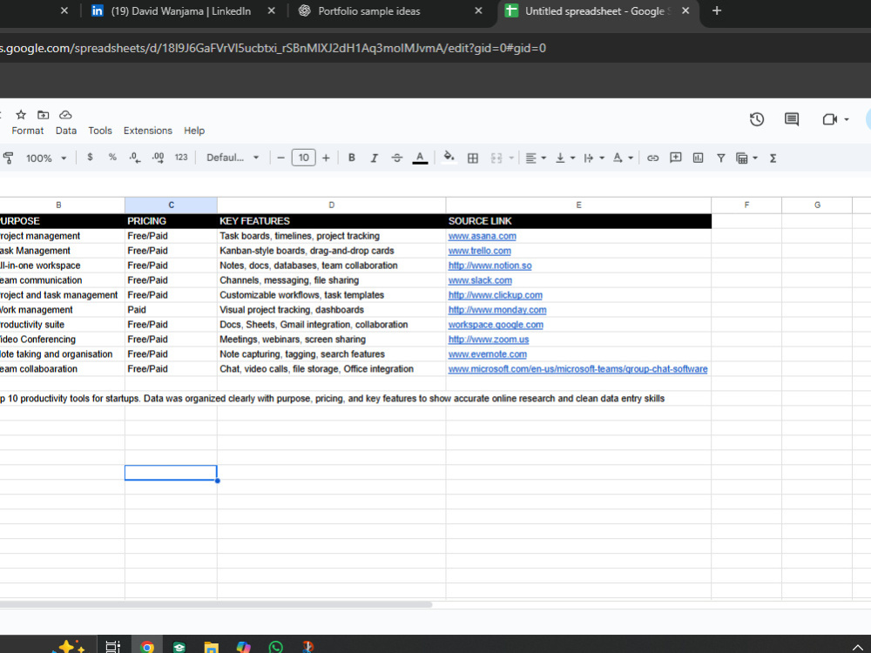Toggle bold formatting

[352, 158]
